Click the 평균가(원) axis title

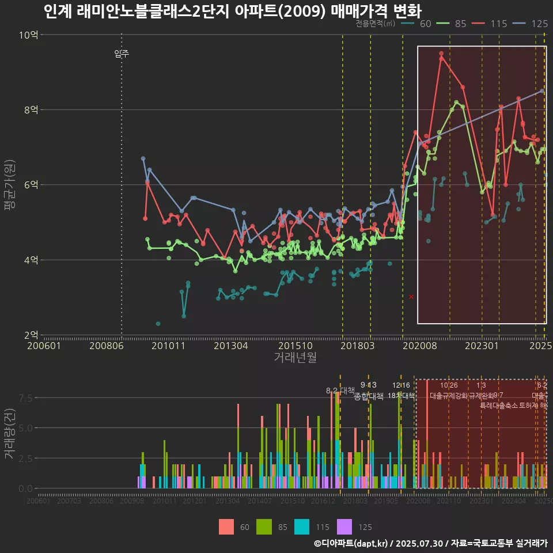[10, 185]
